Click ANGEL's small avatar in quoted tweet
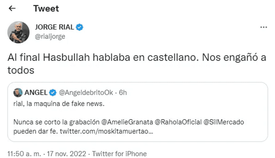Viewport: 275px width, 158px height. tap(18, 92)
